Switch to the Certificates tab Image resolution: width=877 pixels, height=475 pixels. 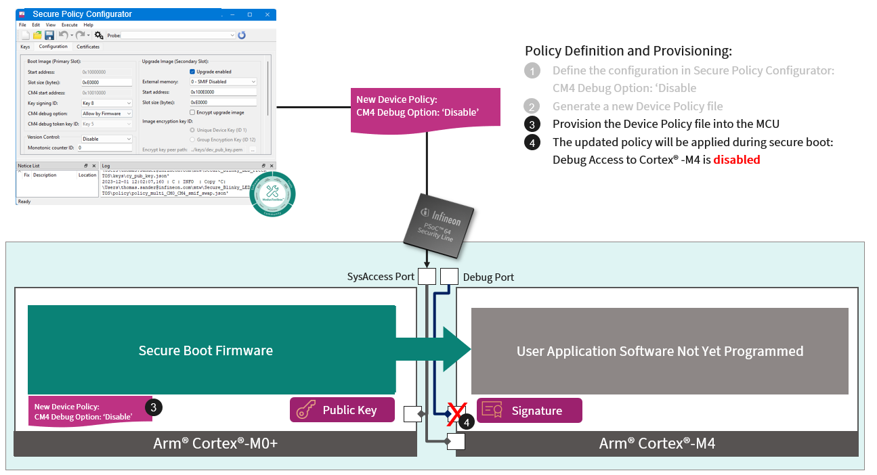point(88,47)
